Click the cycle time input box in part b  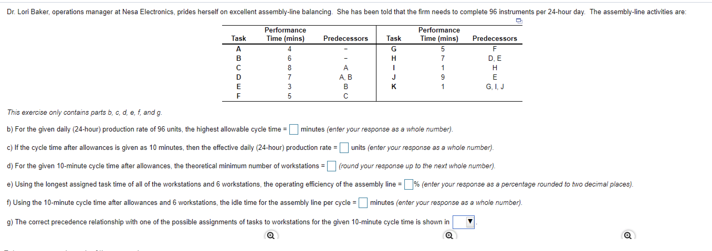(294, 129)
